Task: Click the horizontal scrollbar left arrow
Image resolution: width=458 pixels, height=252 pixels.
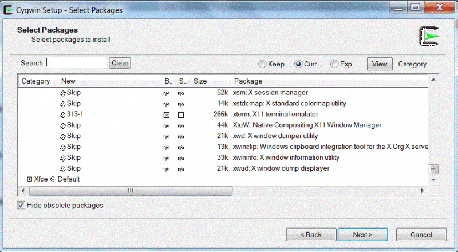Action: (x=23, y=191)
